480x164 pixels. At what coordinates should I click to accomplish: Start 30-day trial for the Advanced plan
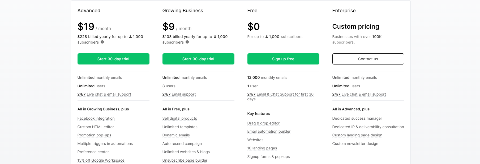pos(113,59)
